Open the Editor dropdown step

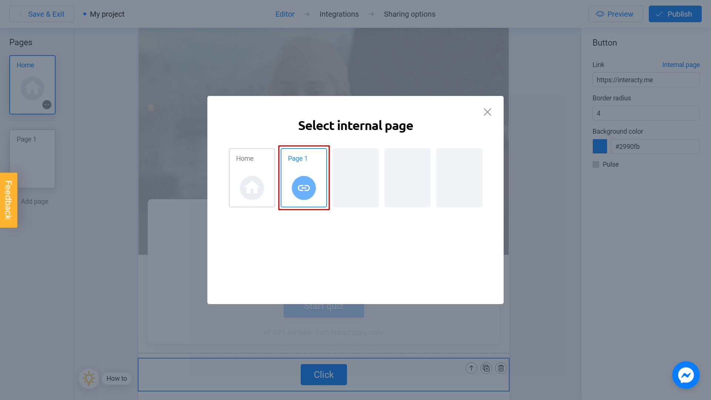pyautogui.click(x=285, y=14)
